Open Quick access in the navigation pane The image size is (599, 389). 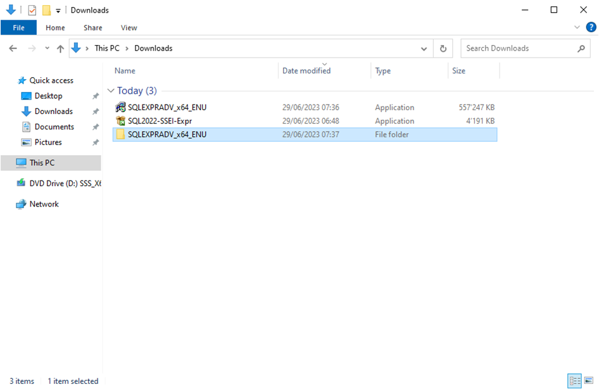pos(51,80)
